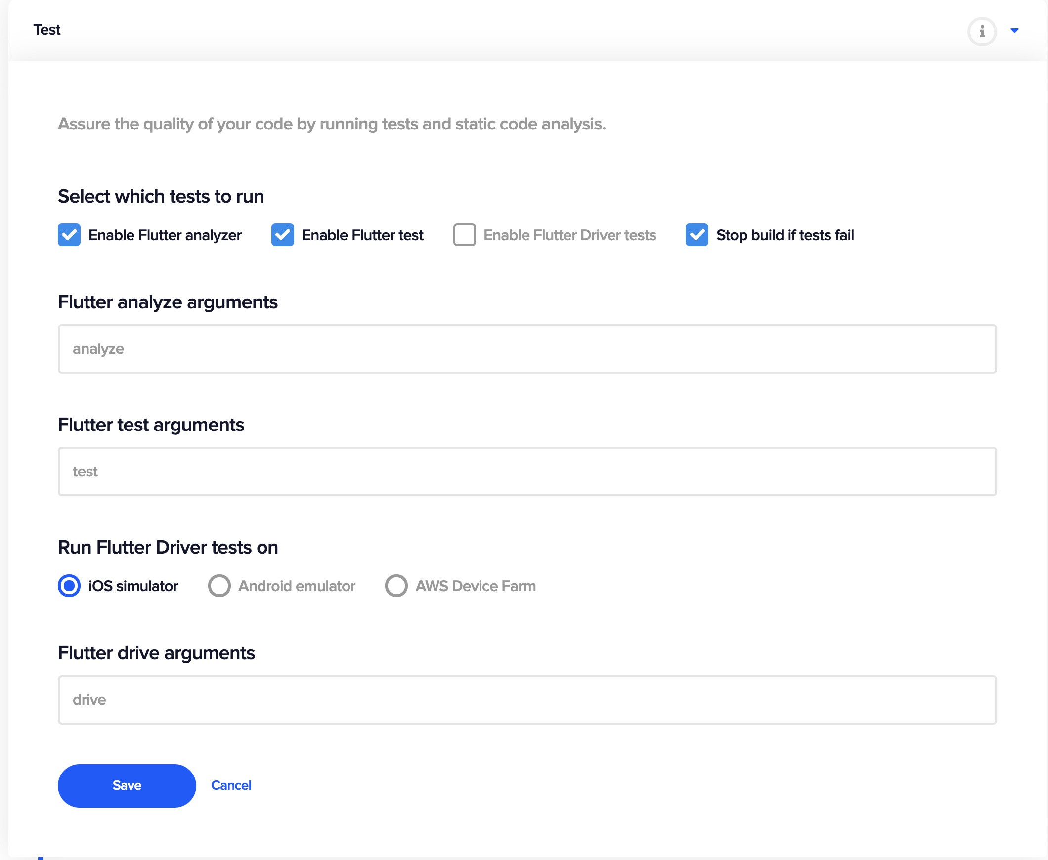Click the Enable Flutter Driver tests label
Screen dimensions: 1048x860
pyautogui.click(x=569, y=235)
